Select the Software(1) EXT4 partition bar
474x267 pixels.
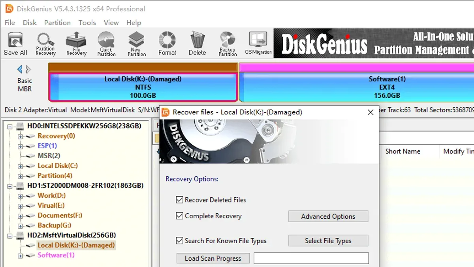[357, 87]
